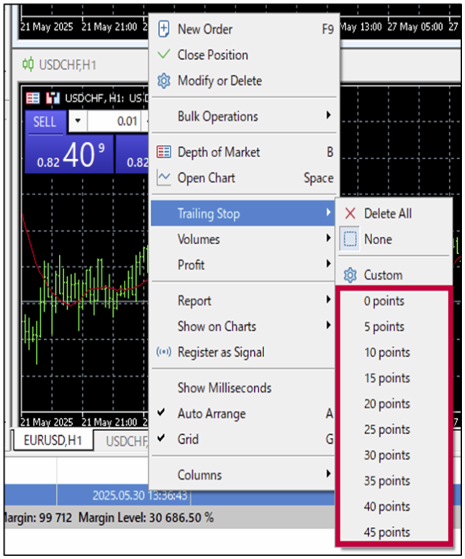
Task: Toggle the Auto Arrange option
Action: (x=212, y=413)
